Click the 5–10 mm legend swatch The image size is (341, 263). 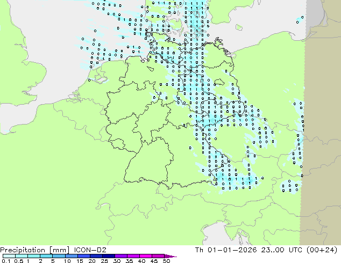click(x=59, y=256)
